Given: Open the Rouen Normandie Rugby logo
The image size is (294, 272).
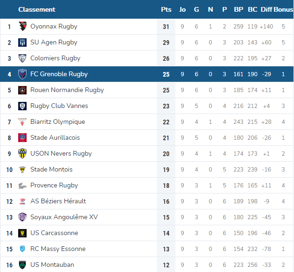Looking at the screenshot, I should [22, 90].
